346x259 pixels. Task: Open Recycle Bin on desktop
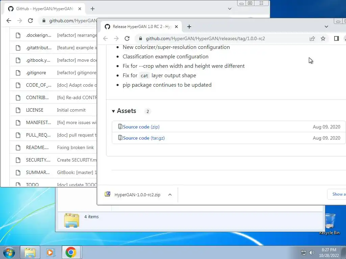[329, 224]
